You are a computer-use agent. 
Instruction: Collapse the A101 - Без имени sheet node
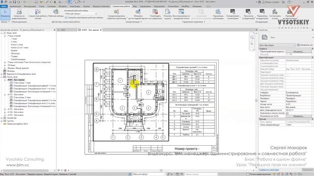click(x=5, y=80)
